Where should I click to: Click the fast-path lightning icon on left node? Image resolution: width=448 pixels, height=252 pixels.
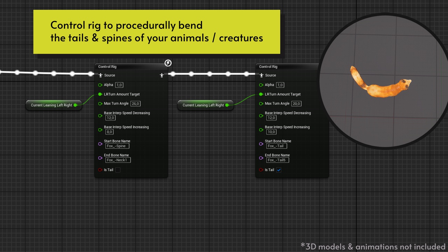pos(168,63)
